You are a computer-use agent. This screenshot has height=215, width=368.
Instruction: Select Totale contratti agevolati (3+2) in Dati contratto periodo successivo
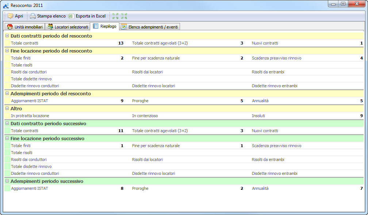click(160, 131)
